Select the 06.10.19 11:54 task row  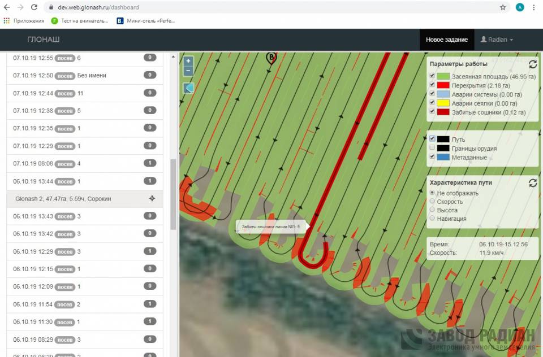pyautogui.click(x=84, y=304)
